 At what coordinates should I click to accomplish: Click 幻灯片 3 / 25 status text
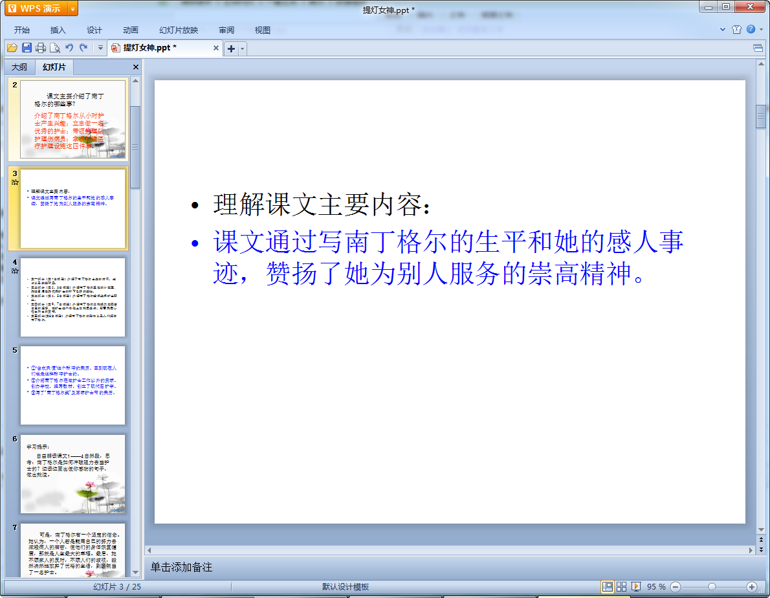coord(117,587)
